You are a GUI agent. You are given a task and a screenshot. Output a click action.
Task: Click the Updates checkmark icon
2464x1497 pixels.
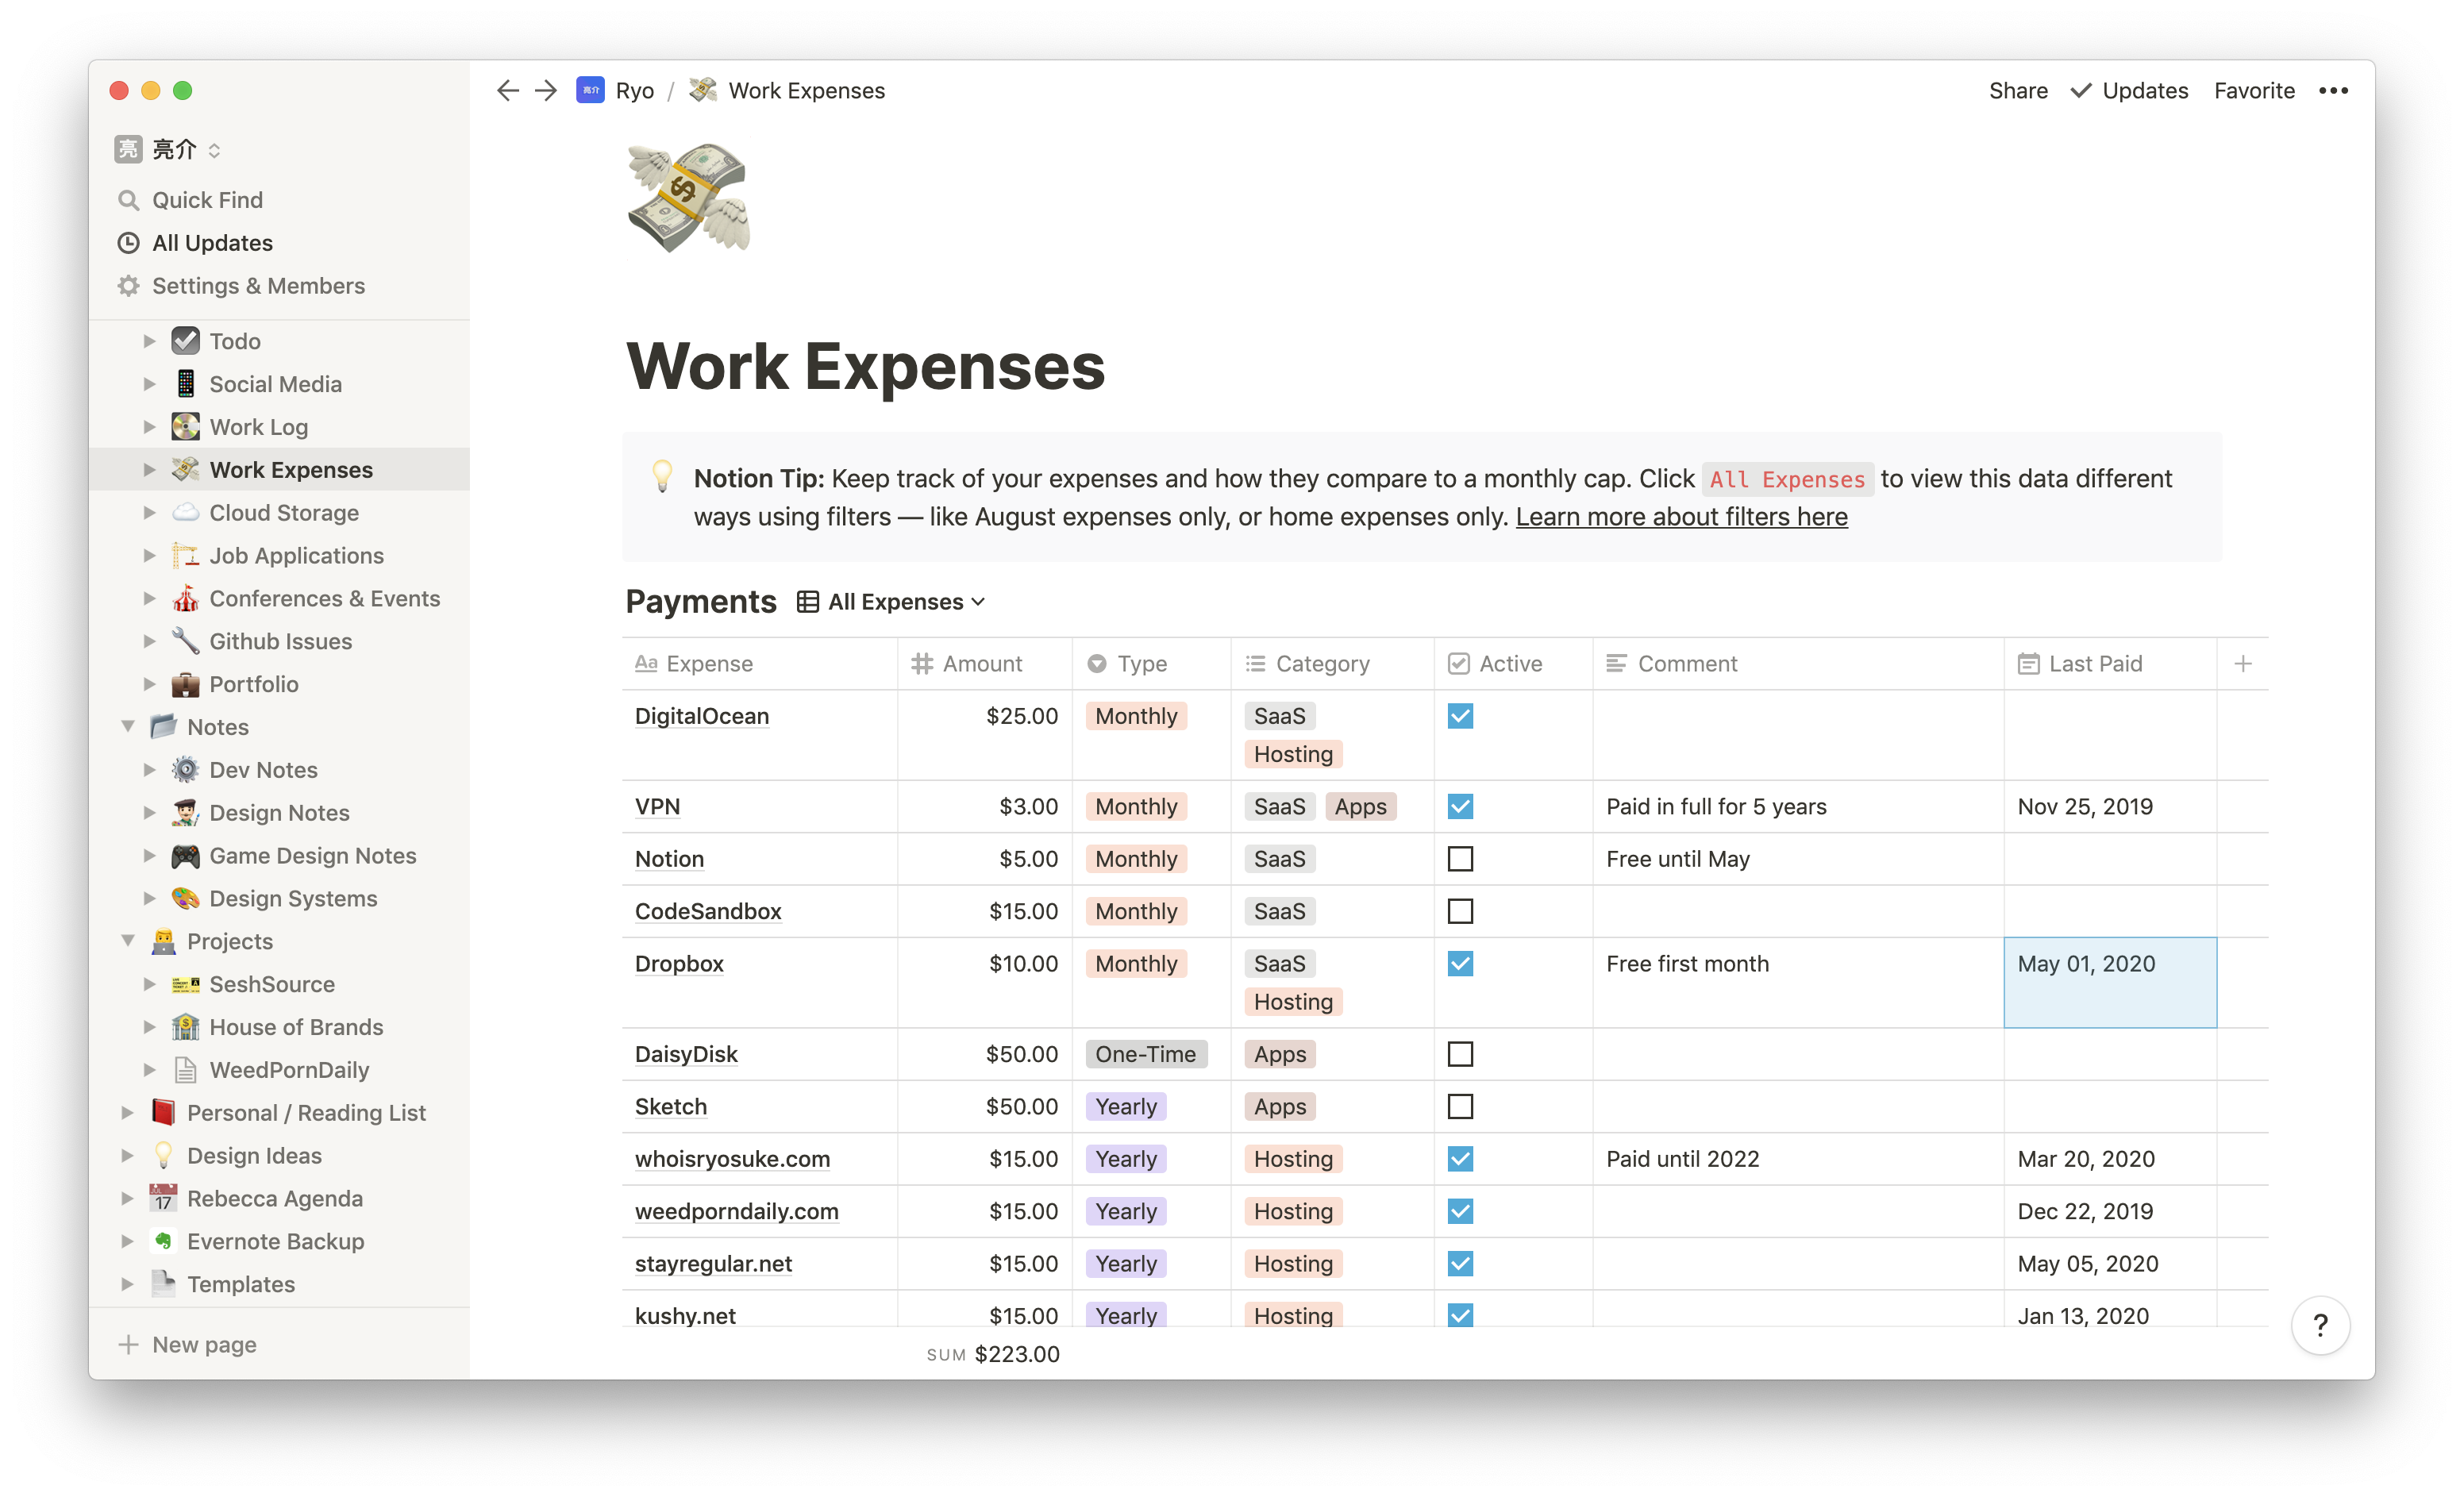(2082, 90)
